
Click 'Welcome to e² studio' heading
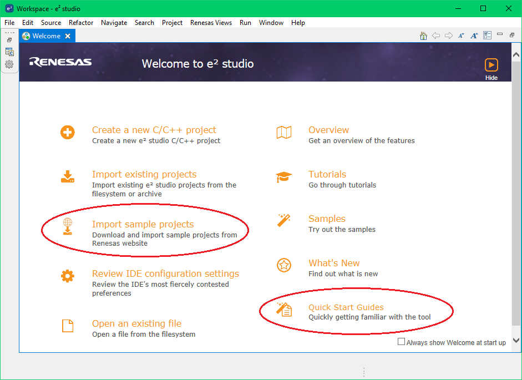pos(197,63)
